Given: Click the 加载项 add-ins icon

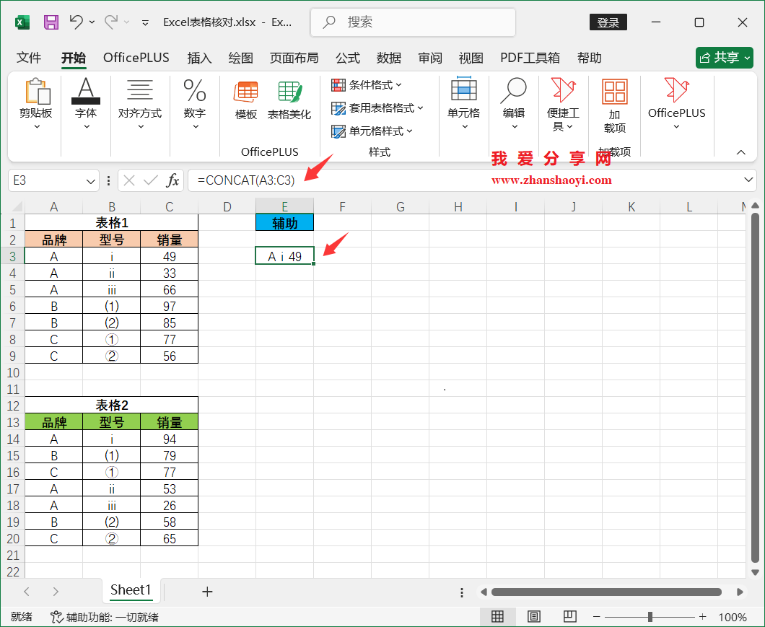Looking at the screenshot, I should click(x=614, y=105).
